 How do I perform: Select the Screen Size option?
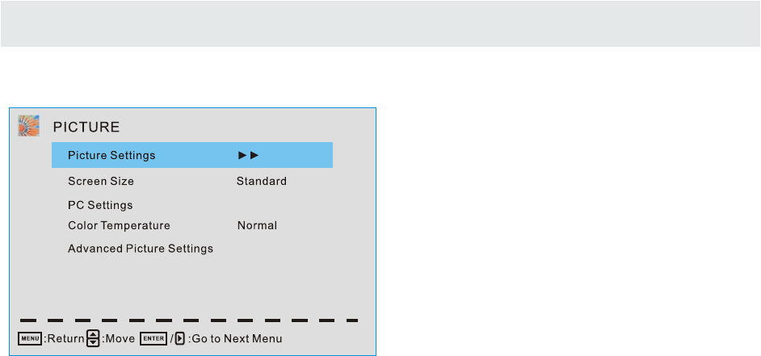101,182
